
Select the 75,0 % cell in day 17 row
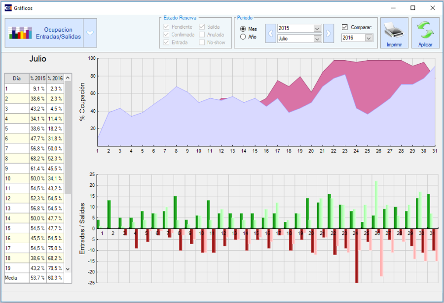tap(55, 248)
